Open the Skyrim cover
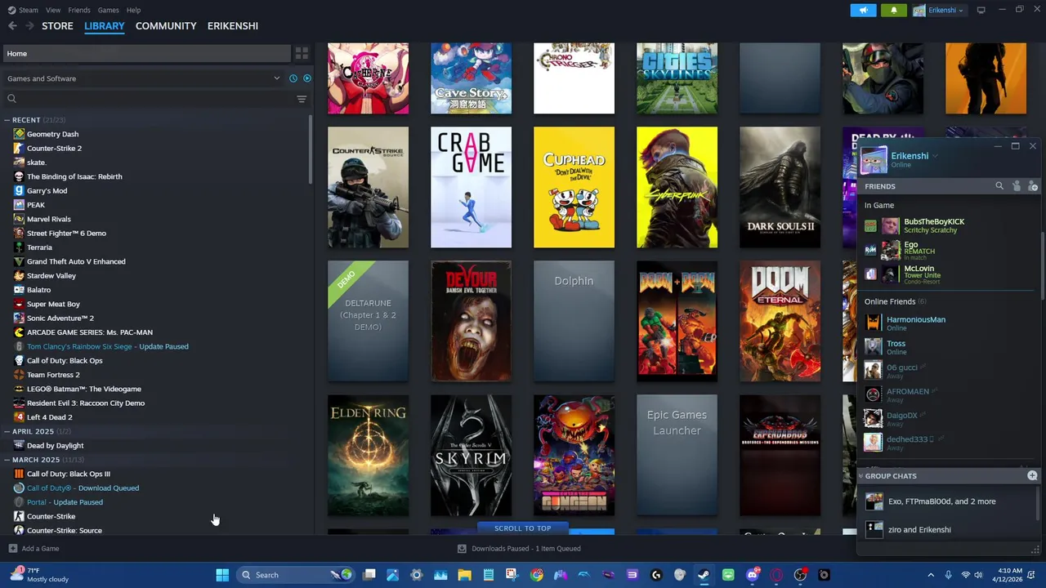The image size is (1046, 588). pos(471,456)
